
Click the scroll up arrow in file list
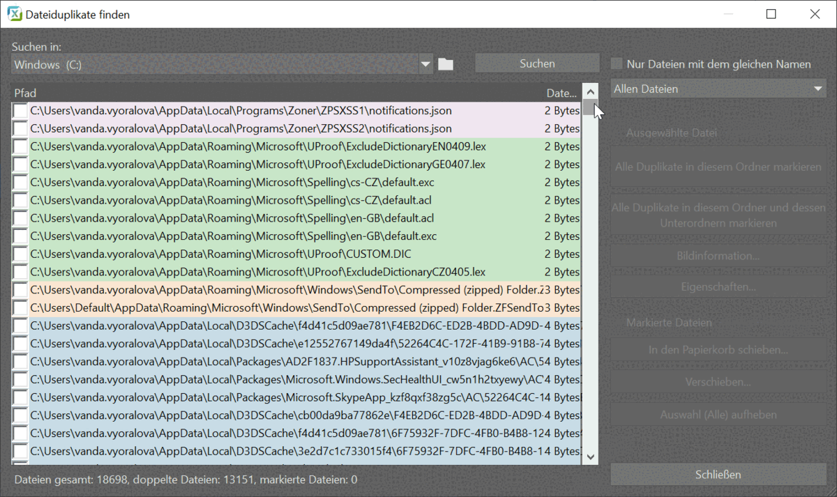pos(590,92)
